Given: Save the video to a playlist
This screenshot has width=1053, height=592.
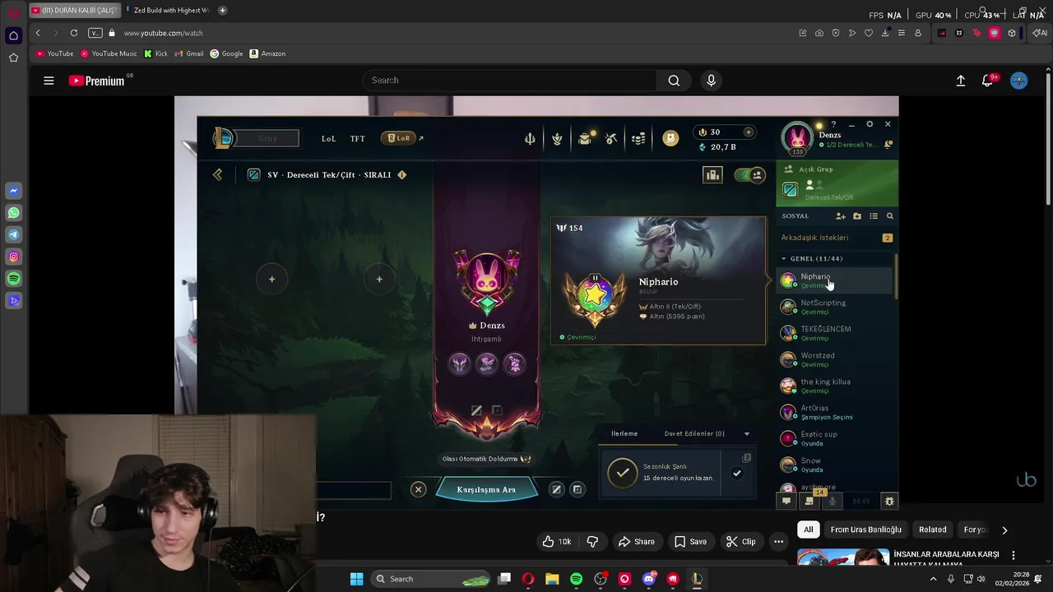Looking at the screenshot, I should pos(690,542).
